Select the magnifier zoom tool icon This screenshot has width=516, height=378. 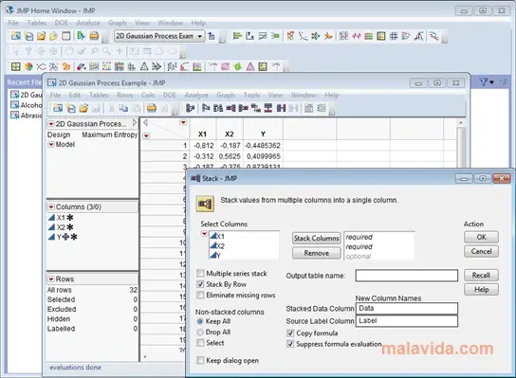(x=106, y=51)
